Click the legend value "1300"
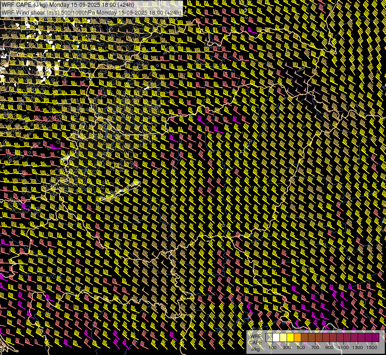Viewport: 386px width, 355px height. point(358,348)
